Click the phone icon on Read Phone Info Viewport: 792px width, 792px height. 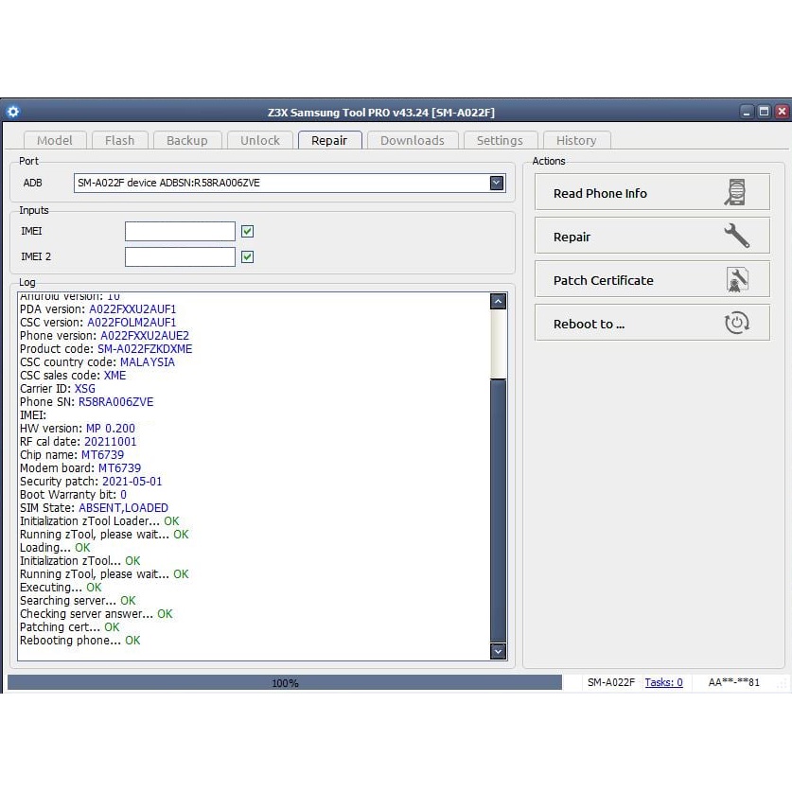(735, 192)
